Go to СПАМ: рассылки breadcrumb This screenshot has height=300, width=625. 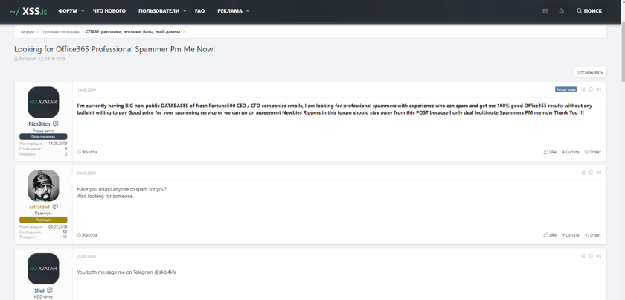pos(132,32)
